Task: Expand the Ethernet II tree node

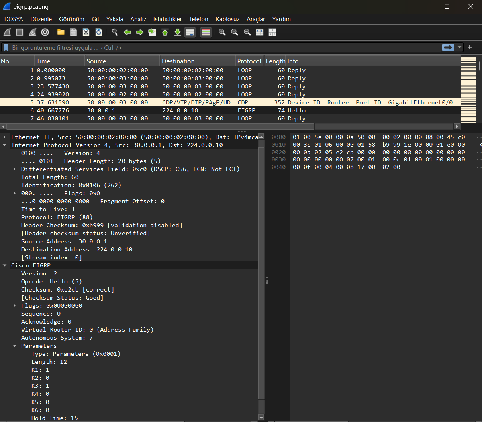Action: click(x=4, y=137)
